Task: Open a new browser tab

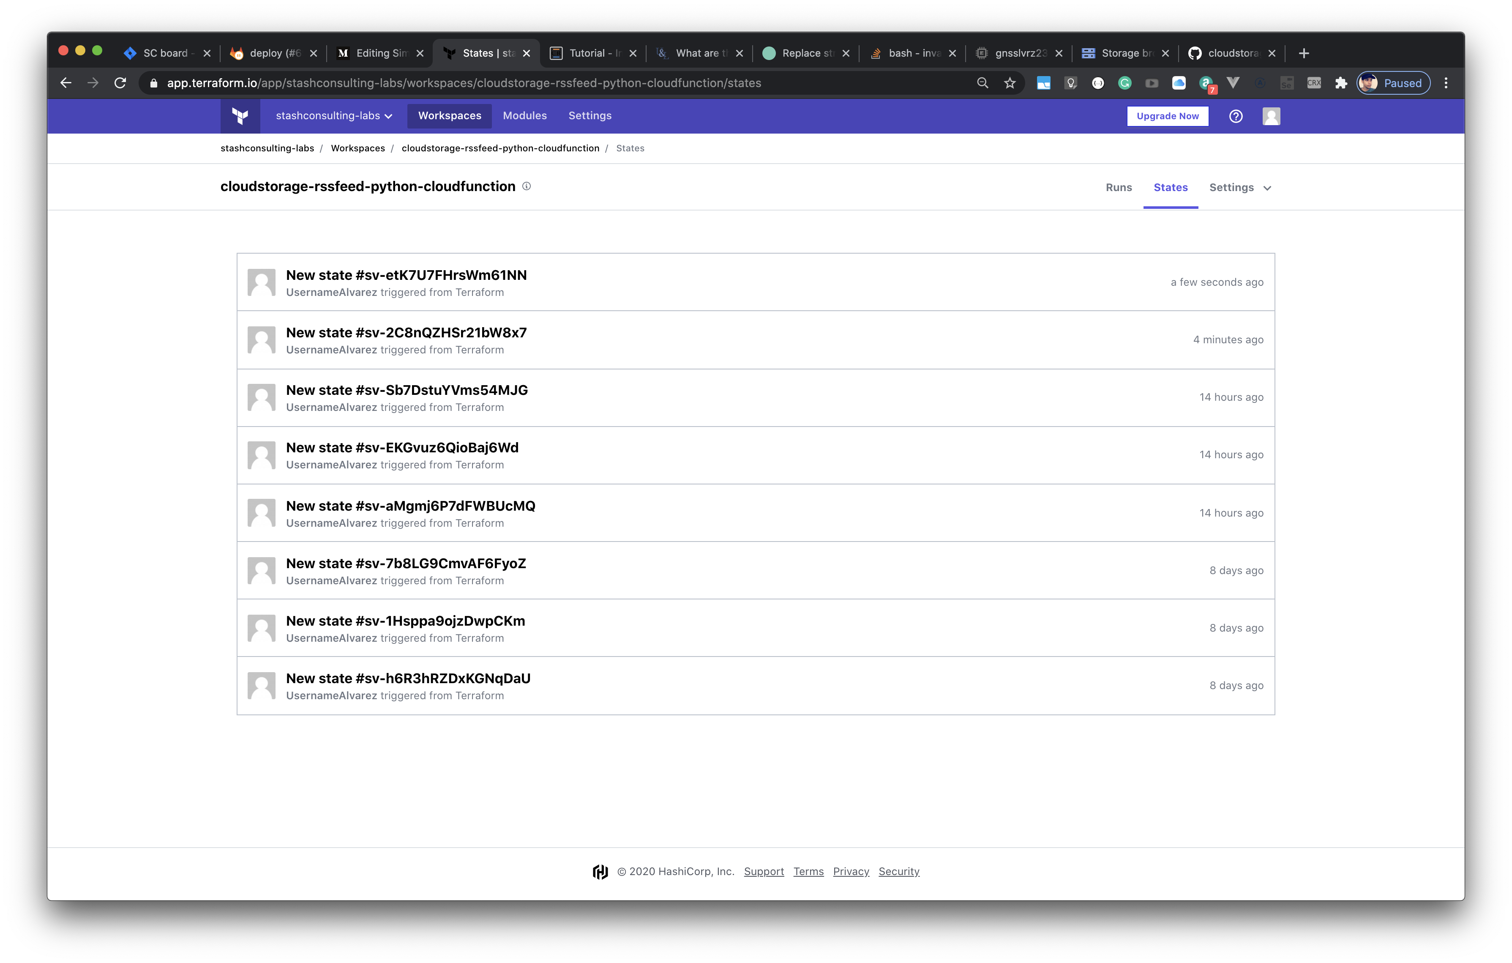Action: (x=1304, y=53)
